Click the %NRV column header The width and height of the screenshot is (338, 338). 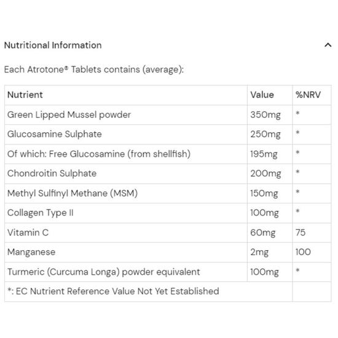(312, 95)
